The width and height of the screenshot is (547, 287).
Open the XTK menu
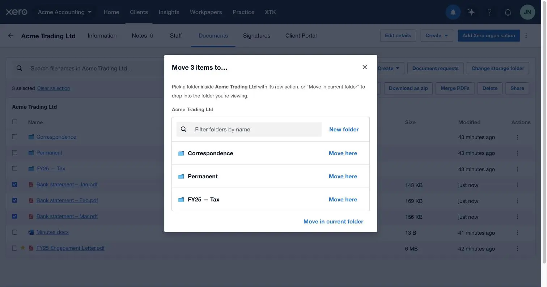point(270,12)
